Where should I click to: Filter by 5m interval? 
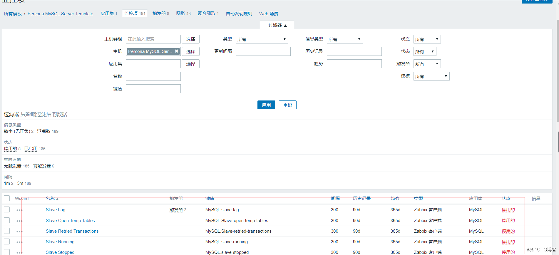tap(20, 183)
